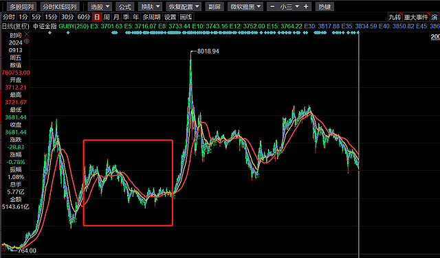
Task: Open the 换肤 skin dropdown
Action: point(150,6)
